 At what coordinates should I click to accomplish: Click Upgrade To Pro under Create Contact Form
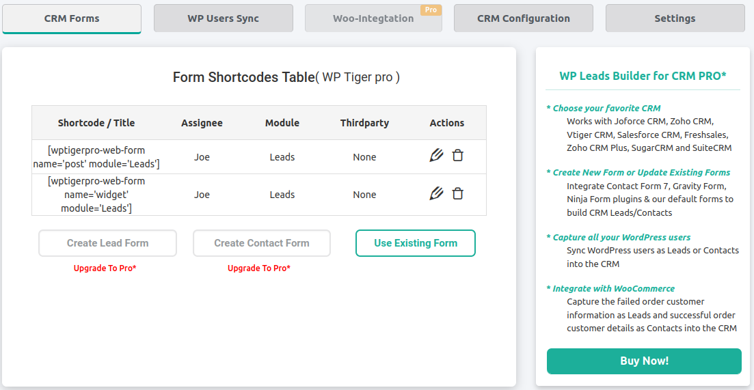click(258, 268)
